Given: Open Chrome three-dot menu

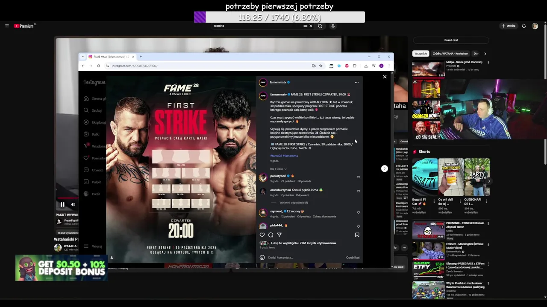Looking at the screenshot, I should click(x=388, y=66).
